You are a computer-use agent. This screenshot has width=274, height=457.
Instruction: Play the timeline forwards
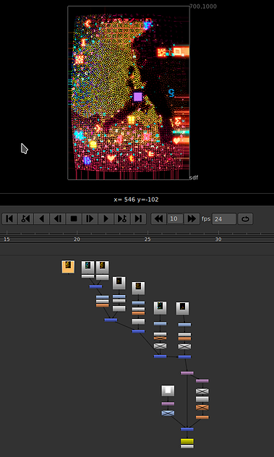pos(106,218)
